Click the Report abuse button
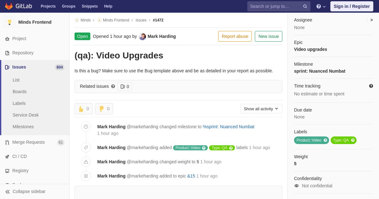Screen dimensions: 379x199 [x=235, y=36]
